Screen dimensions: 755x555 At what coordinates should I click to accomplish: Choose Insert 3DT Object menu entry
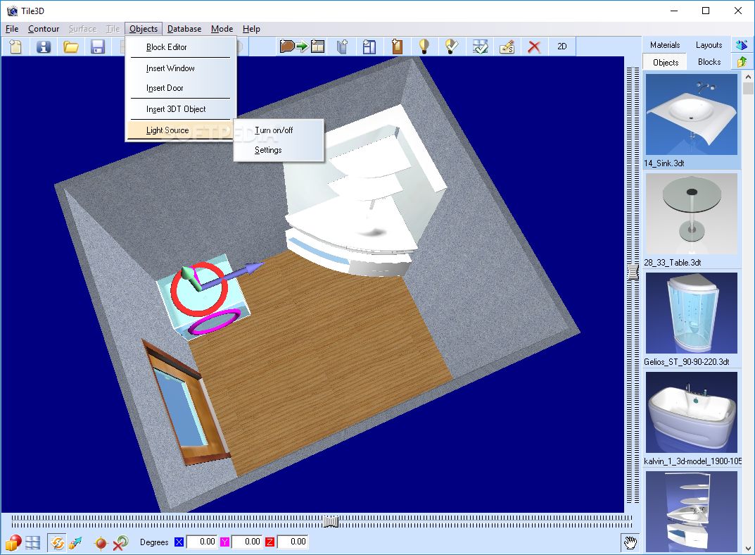176,109
